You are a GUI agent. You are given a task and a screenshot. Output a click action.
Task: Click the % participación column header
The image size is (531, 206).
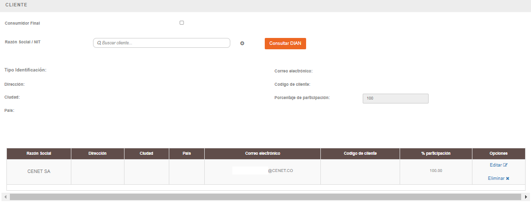(436, 154)
